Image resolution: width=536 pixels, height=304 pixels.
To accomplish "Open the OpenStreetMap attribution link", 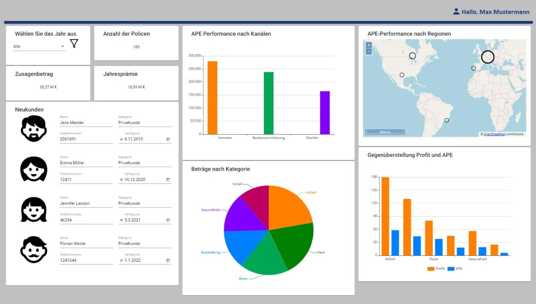I will point(494,134).
